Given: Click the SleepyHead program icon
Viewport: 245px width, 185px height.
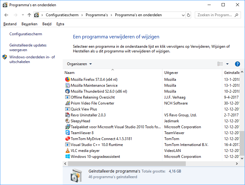Looking at the screenshot, I should (x=68, y=121).
